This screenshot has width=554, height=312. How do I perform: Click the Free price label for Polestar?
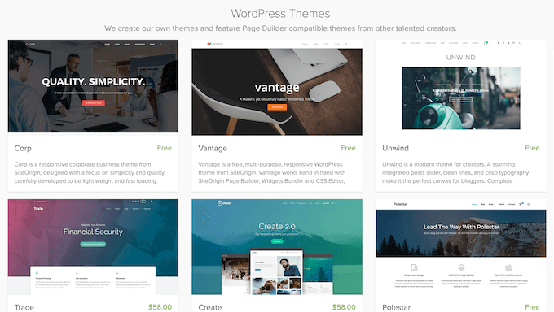(x=532, y=307)
